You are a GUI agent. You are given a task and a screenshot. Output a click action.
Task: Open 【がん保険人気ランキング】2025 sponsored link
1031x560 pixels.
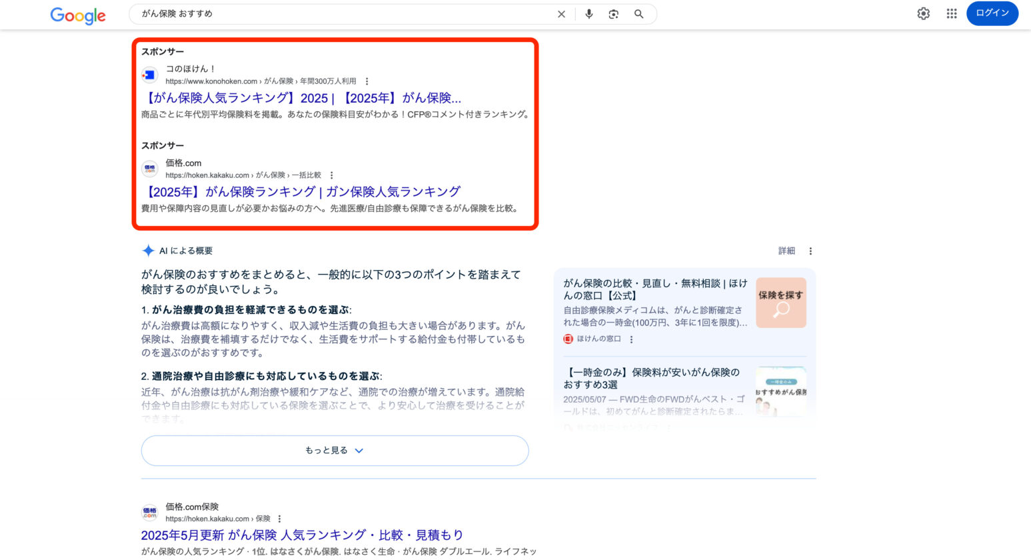point(301,98)
